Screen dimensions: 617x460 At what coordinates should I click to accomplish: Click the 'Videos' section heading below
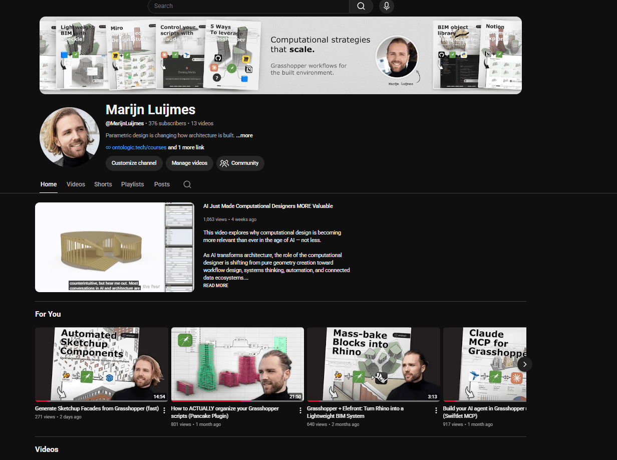(x=47, y=449)
